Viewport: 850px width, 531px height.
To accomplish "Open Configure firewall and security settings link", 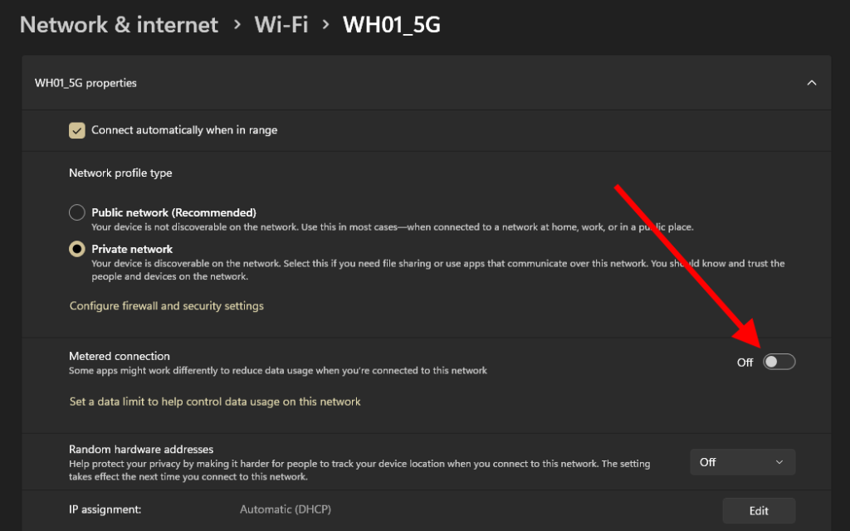I will pyautogui.click(x=166, y=306).
